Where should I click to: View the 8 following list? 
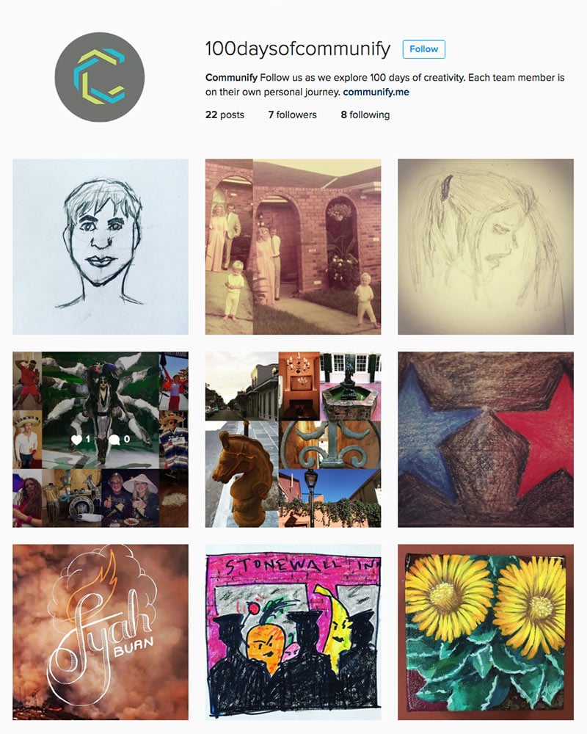(365, 115)
